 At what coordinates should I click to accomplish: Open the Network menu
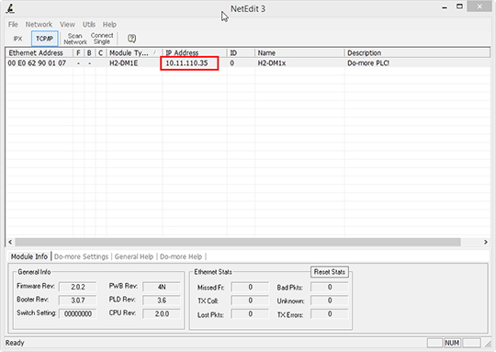39,25
